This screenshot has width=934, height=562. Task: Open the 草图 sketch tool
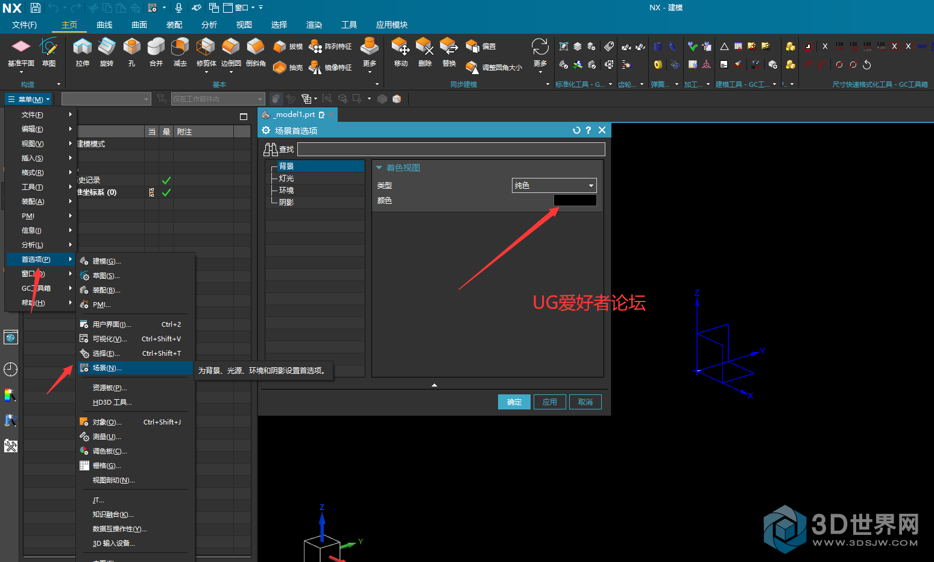48,51
